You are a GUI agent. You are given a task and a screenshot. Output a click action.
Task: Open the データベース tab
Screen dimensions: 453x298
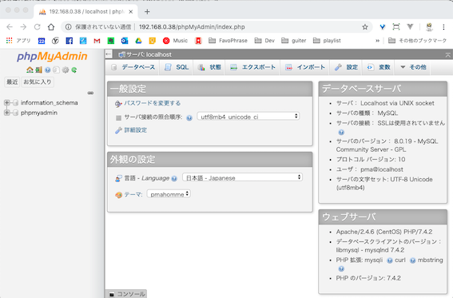[x=133, y=67]
